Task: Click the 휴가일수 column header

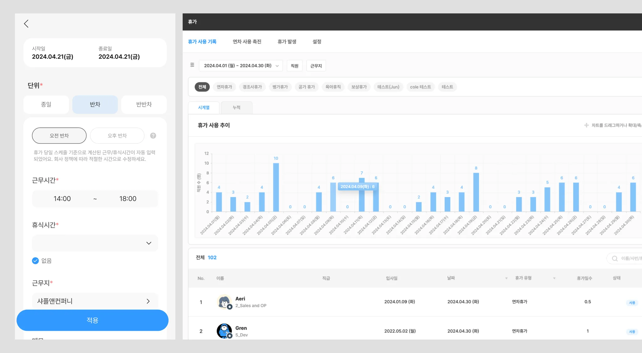Action: pyautogui.click(x=585, y=278)
